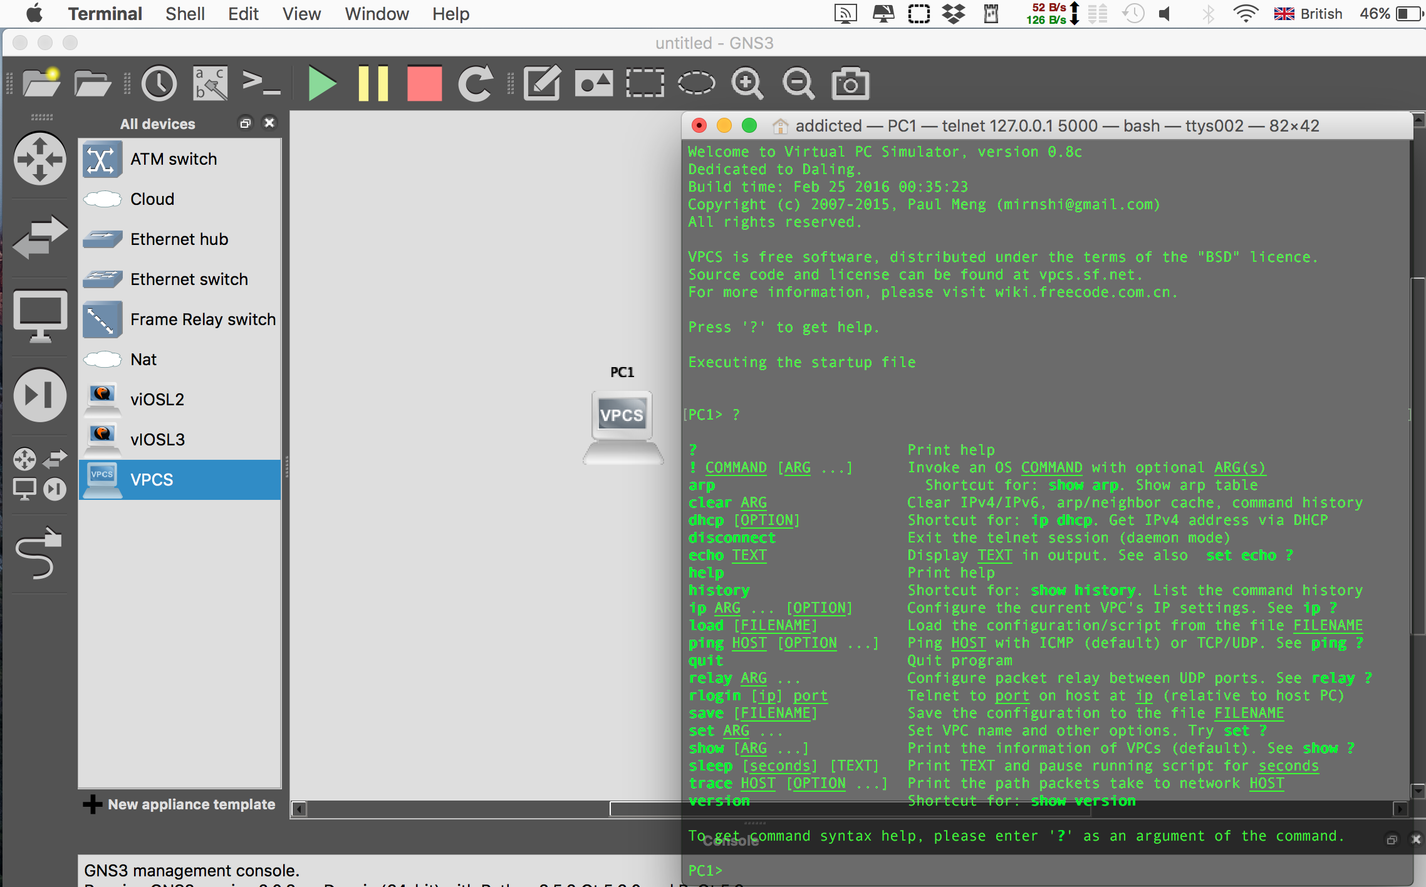The image size is (1426, 887).
Task: Click the New blank project icon
Action: point(41,83)
